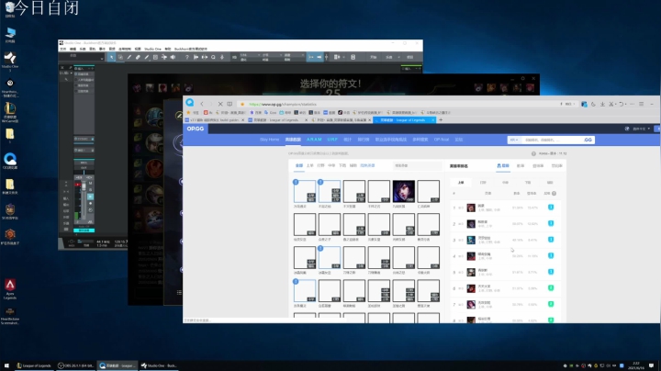Open the notification center in taskbar
661x371 pixels.
(651, 365)
